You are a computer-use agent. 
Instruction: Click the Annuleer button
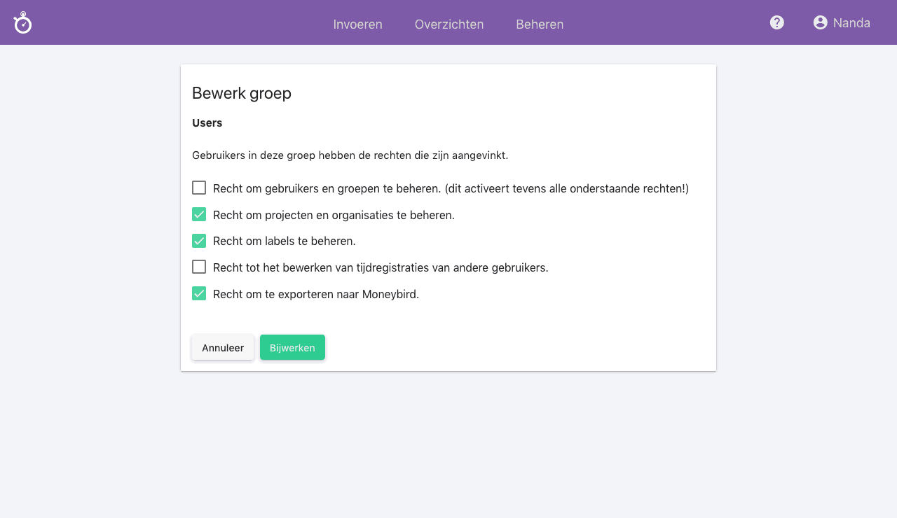click(x=222, y=347)
